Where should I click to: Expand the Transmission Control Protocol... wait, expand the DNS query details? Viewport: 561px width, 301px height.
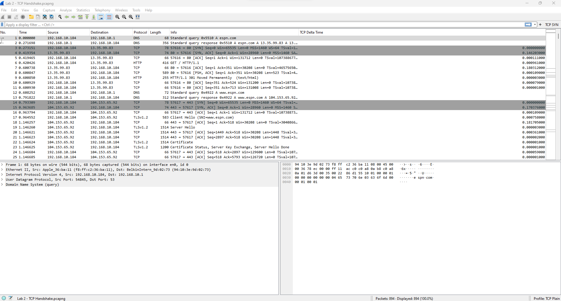point(2,185)
